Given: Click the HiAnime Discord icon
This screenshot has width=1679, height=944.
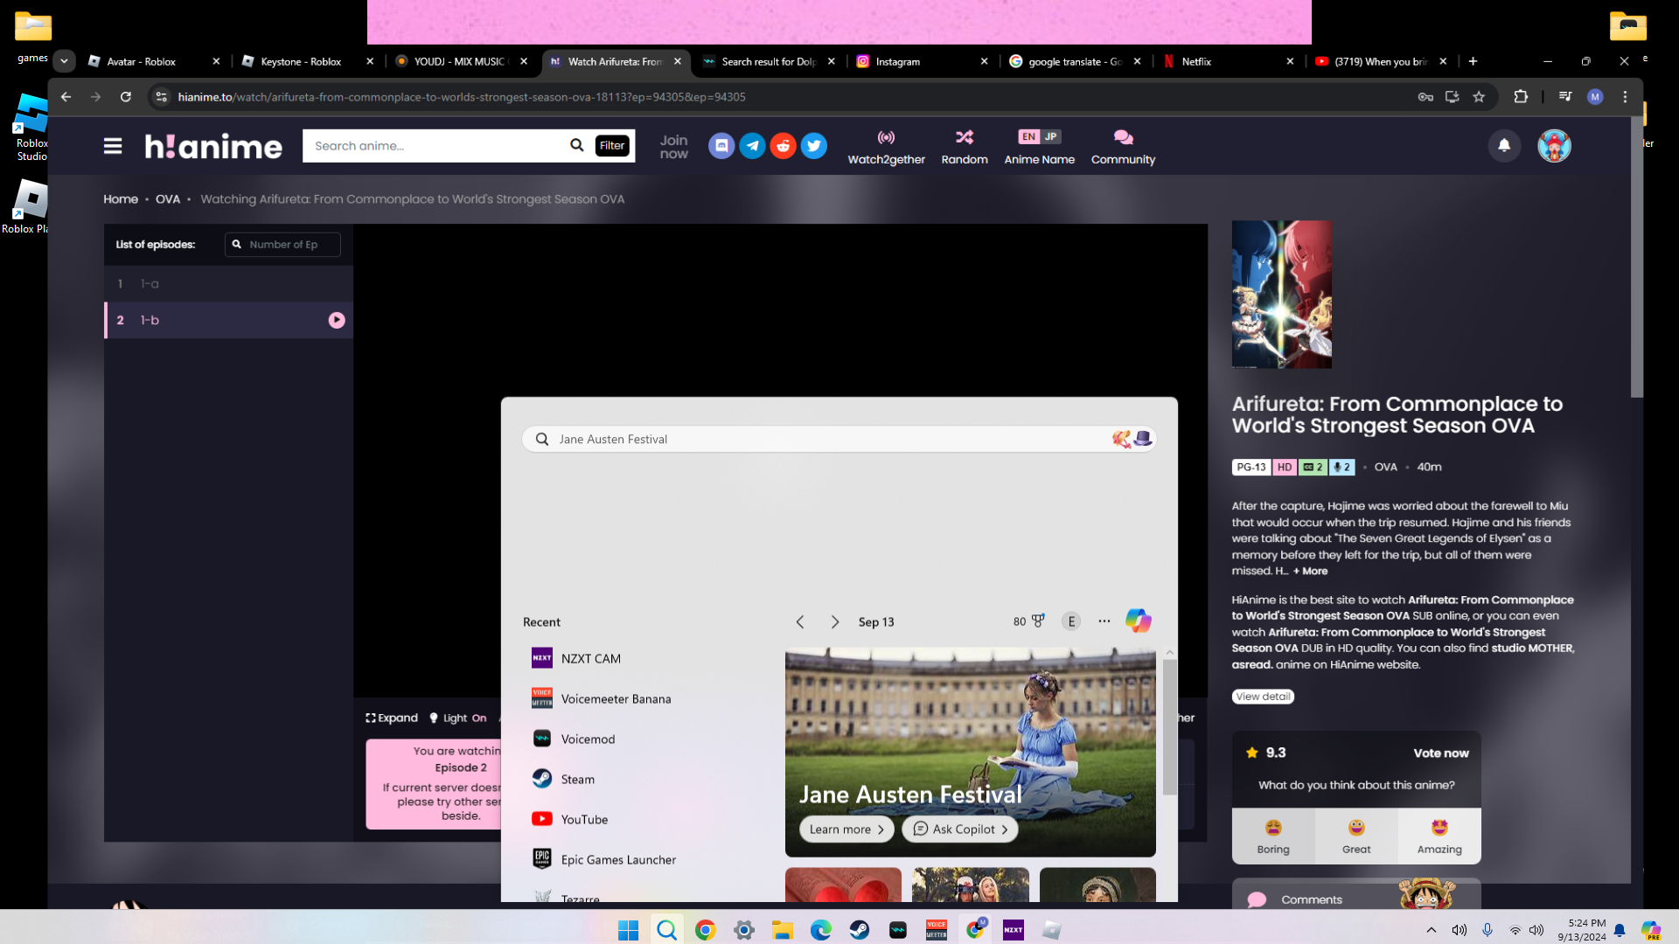Looking at the screenshot, I should pos(721,146).
